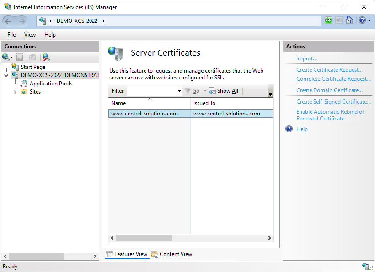The height and width of the screenshot is (272, 375).
Task: Expand the Sites node
Action: [15, 92]
